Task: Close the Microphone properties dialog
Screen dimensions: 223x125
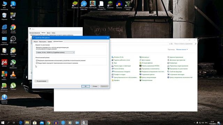Action: click(x=108, y=37)
